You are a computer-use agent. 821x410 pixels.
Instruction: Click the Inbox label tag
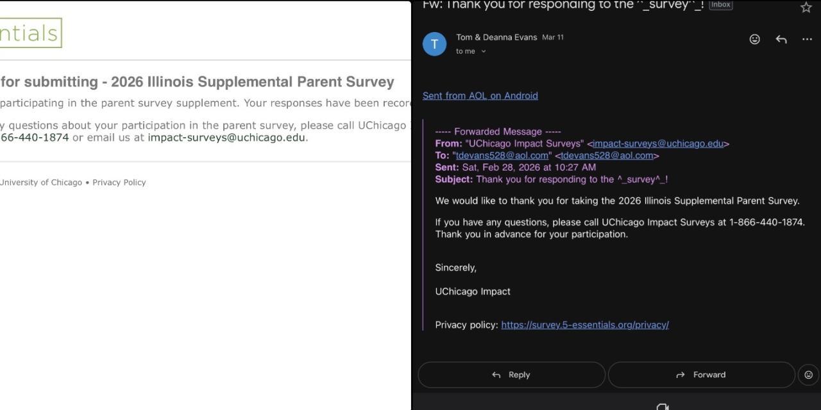coord(720,5)
